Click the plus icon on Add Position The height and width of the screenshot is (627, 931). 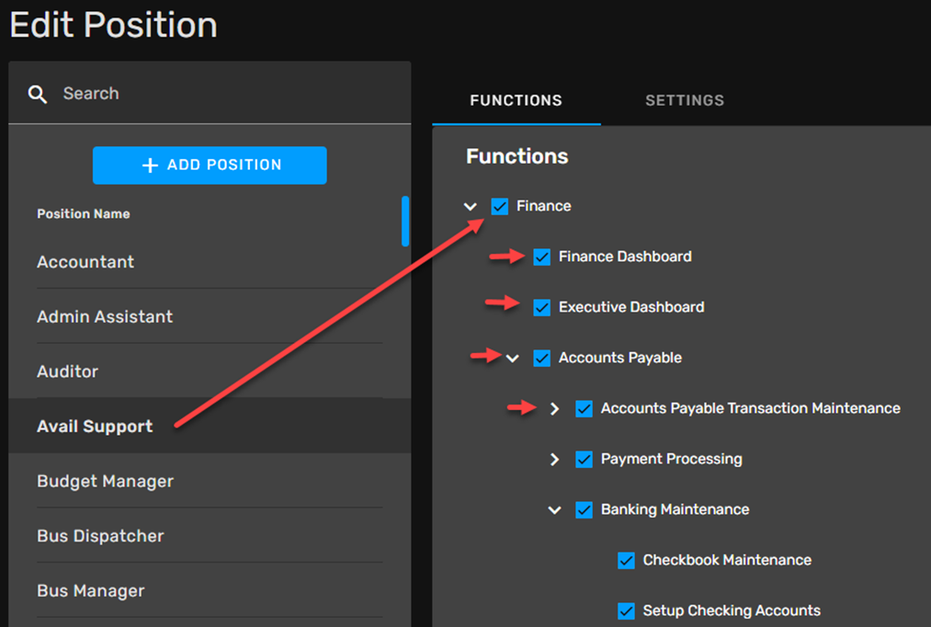150,165
